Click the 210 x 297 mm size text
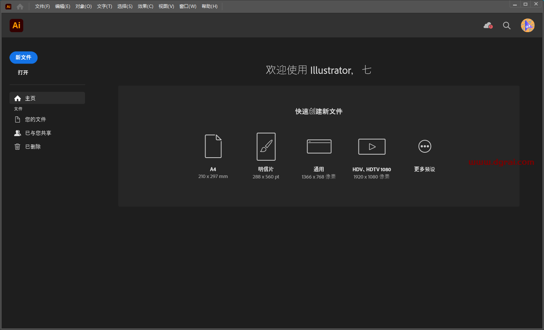Viewport: 544px width, 330px height. click(x=213, y=177)
